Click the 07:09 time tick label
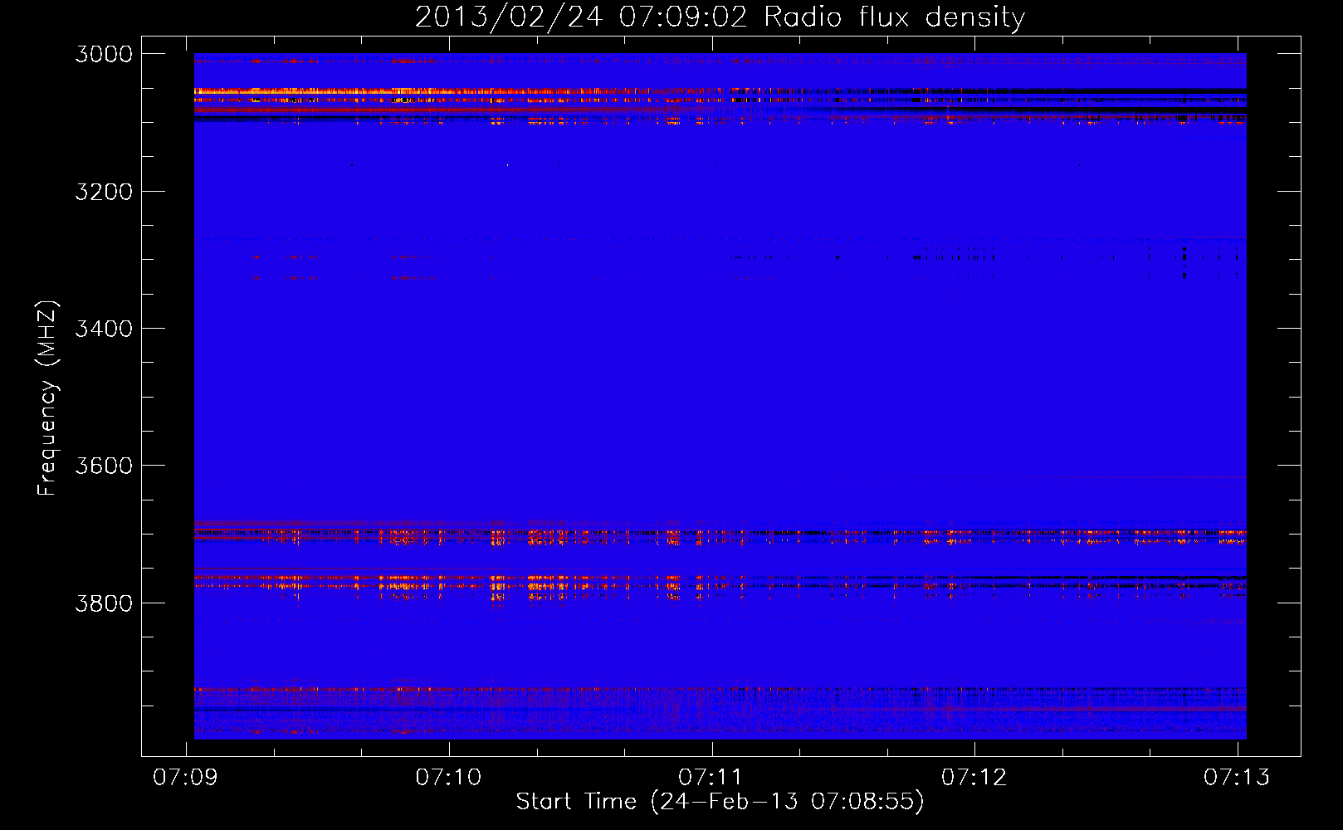Viewport: 1343px width, 830px height. [186, 777]
